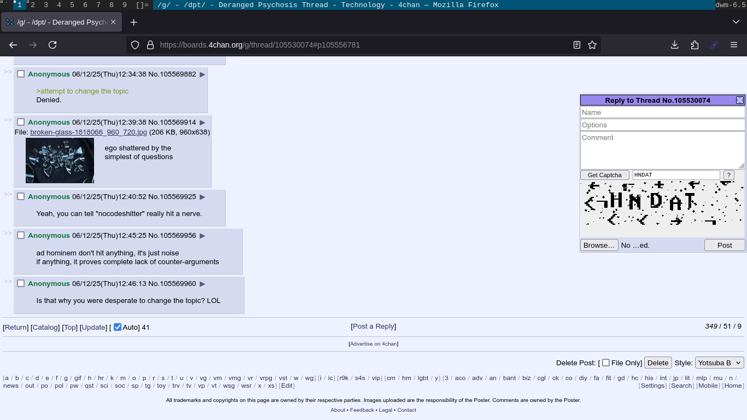Screen dimensions: 747x420
Task: Open the Contact footer link
Action: point(407,410)
